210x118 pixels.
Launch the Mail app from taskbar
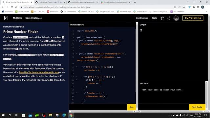coord(30,115)
